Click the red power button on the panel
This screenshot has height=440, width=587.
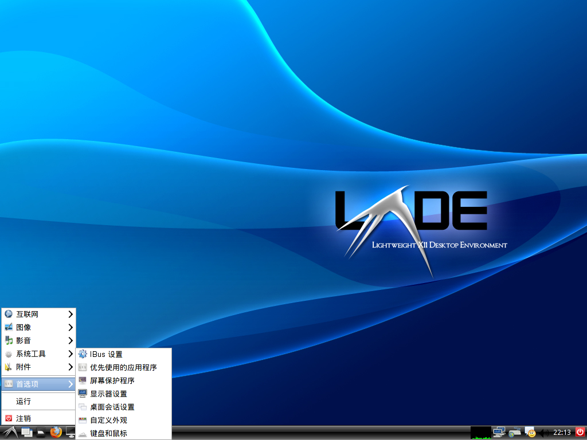[580, 432]
